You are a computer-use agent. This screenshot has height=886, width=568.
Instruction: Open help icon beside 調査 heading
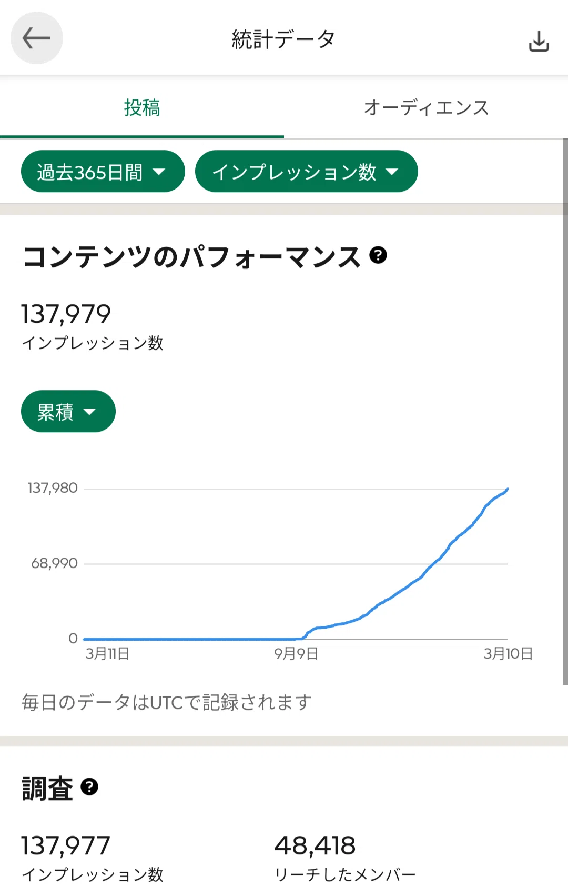click(89, 787)
